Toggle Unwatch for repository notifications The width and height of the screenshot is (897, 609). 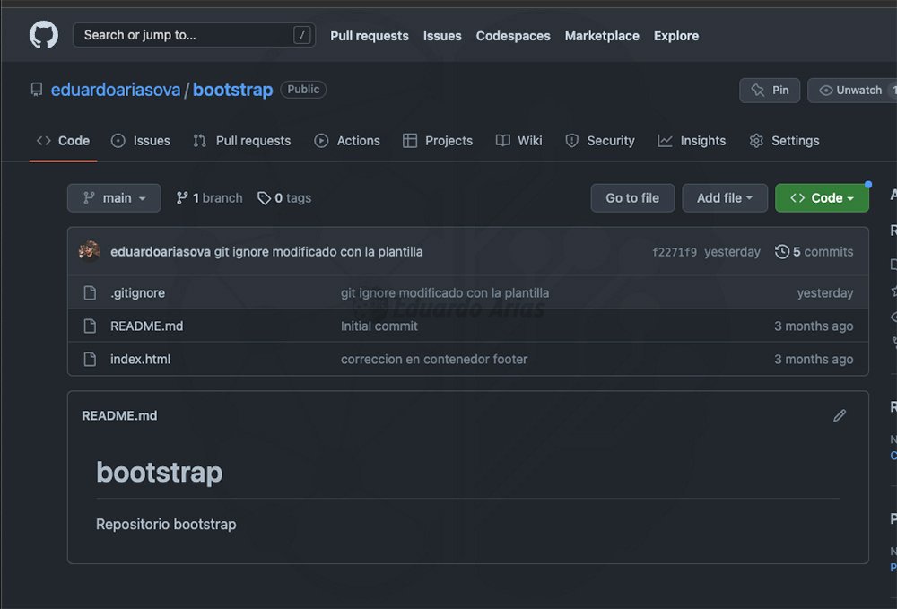coord(852,91)
